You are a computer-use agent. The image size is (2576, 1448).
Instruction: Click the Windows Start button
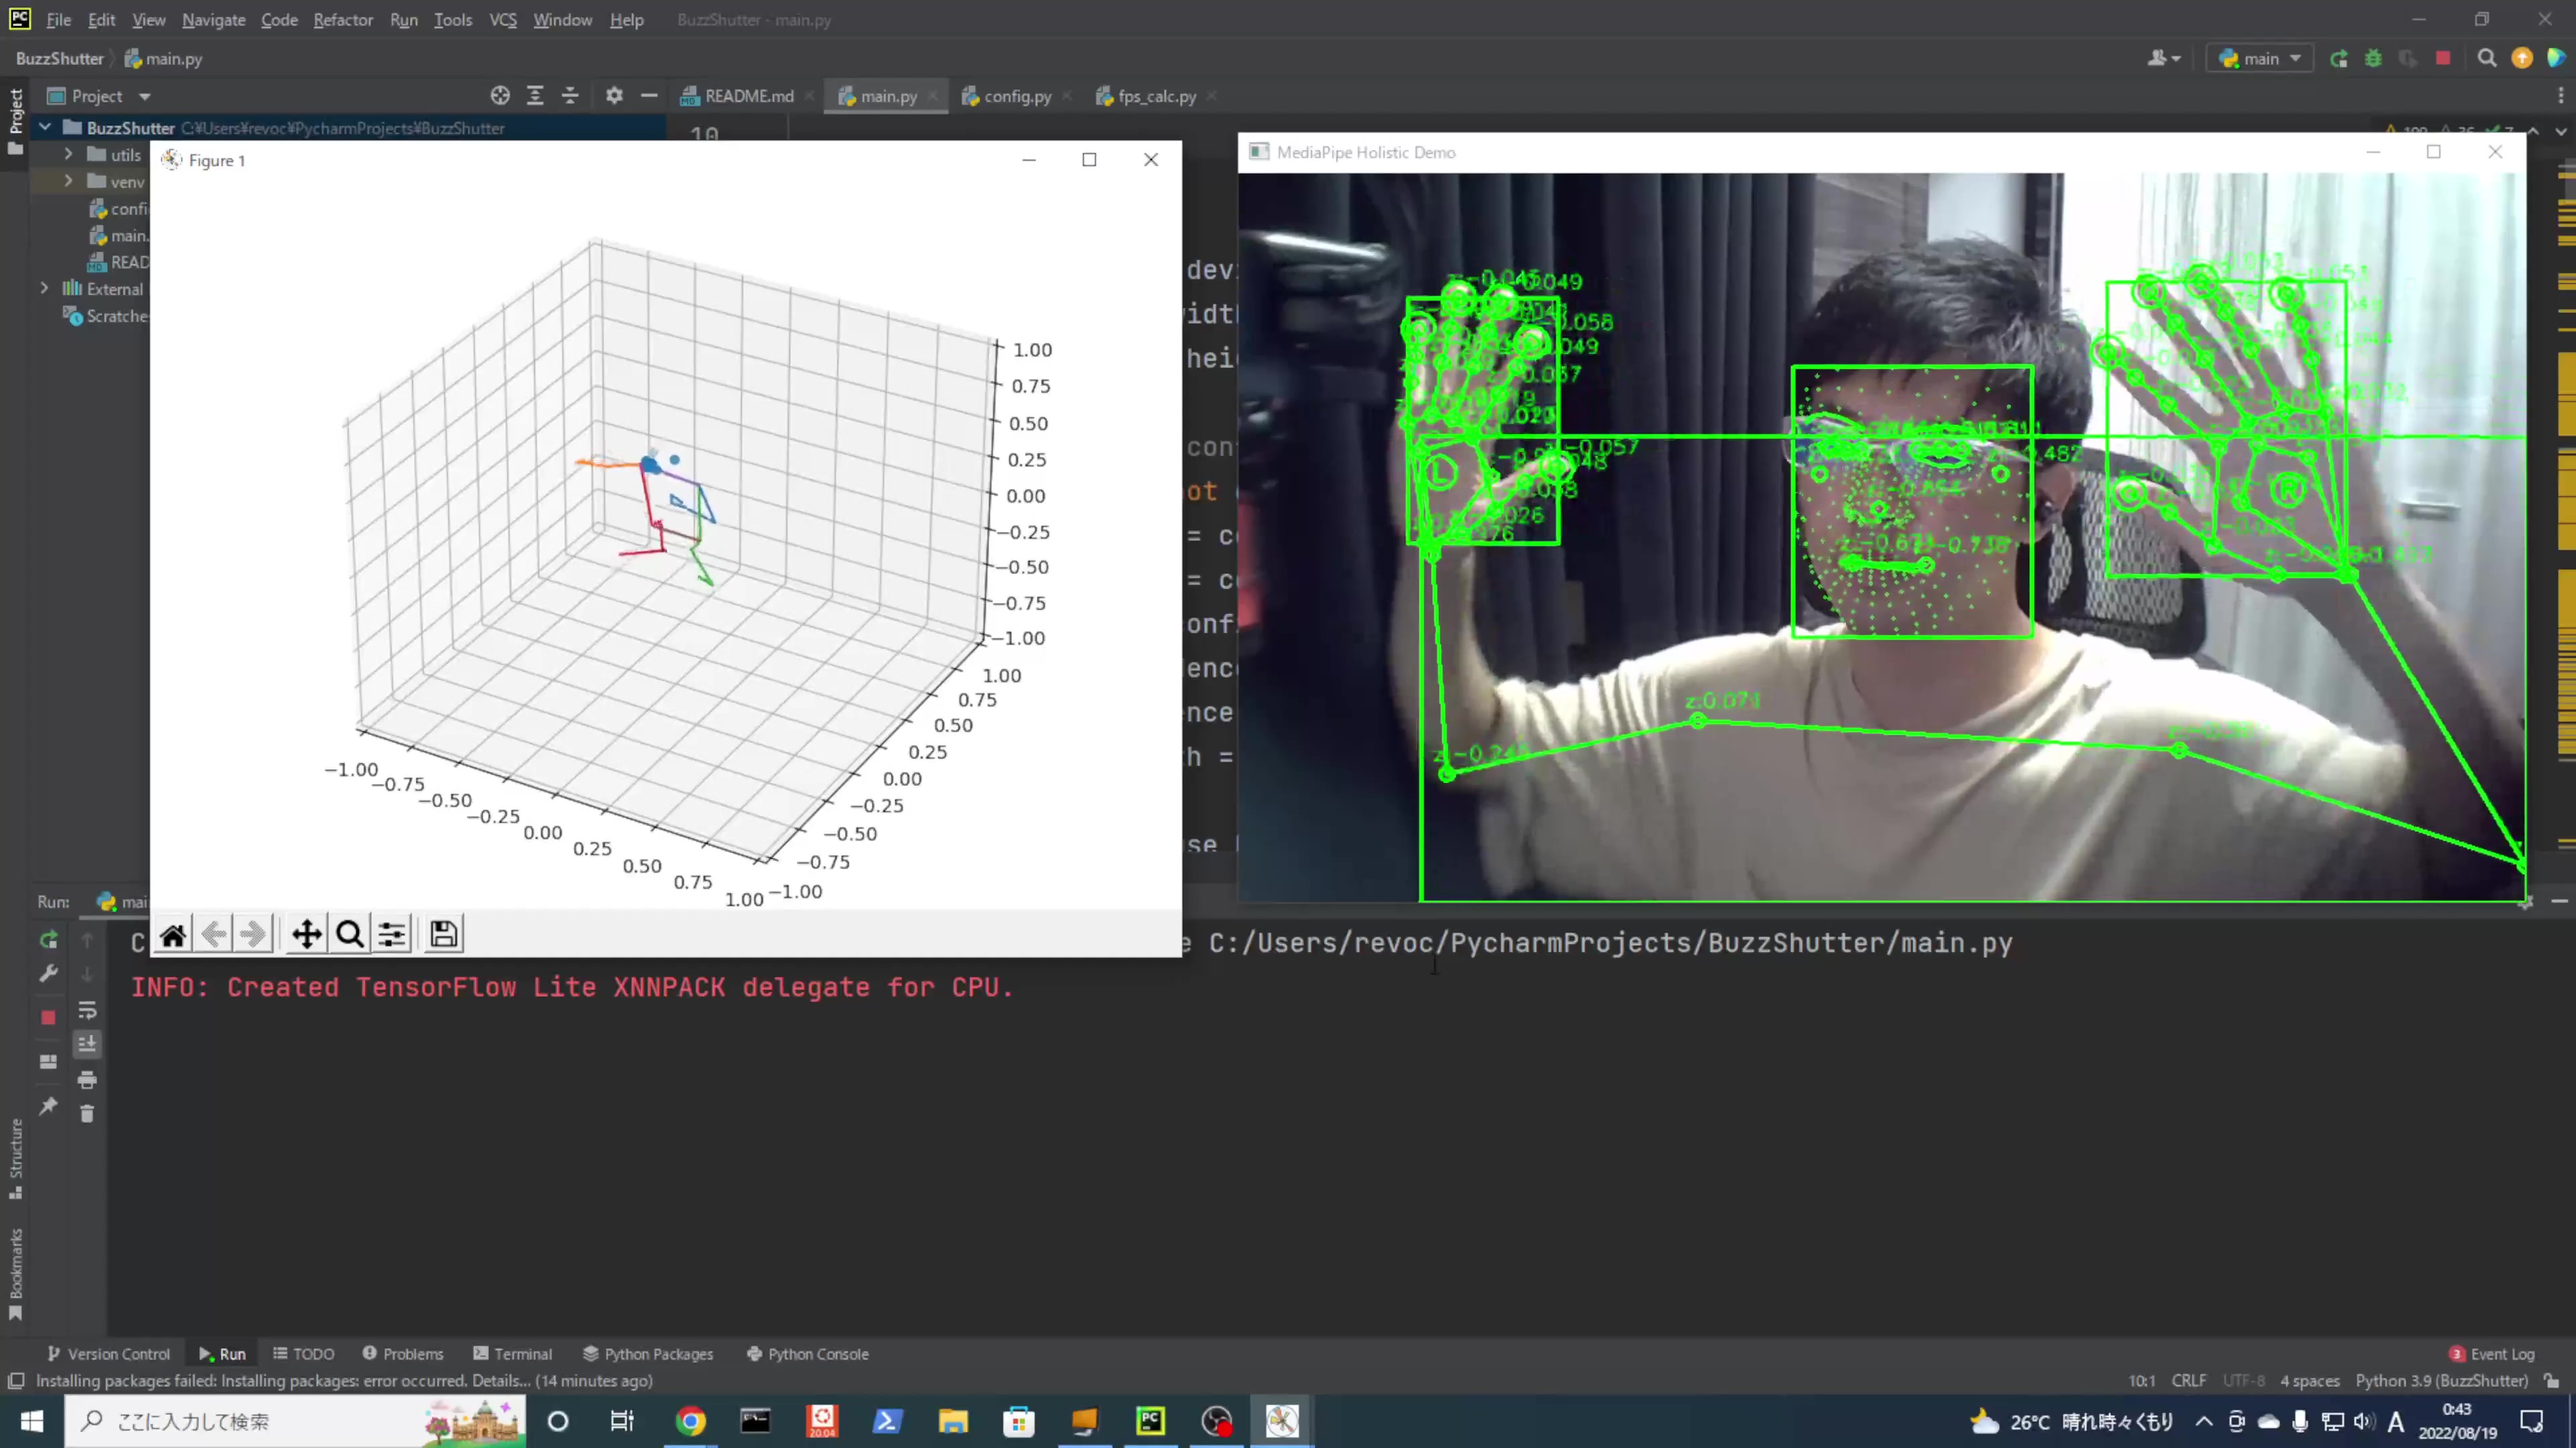(x=32, y=1421)
